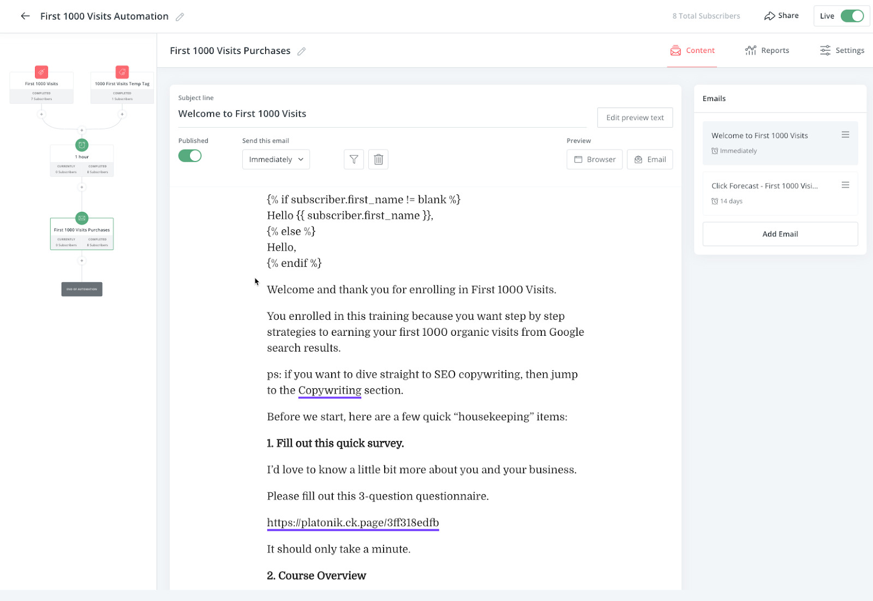The width and height of the screenshot is (873, 601).
Task: Click the Add Email button
Action: (x=780, y=234)
